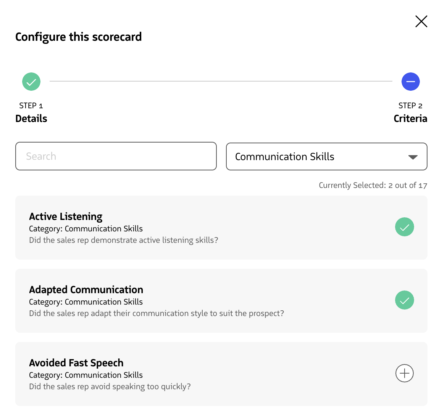Click the Step 1 green checkmark indicator
Viewport: 442px width, 414px height.
coord(31,82)
